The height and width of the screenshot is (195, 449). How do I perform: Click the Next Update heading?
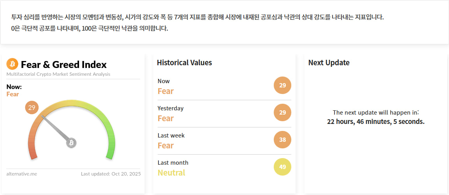329,63
